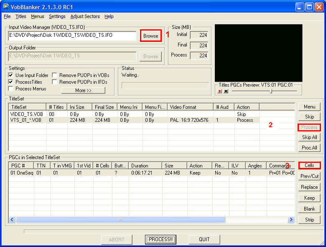Click the TitleSet Skip button
Screen dimensions: 326x247
[x=309, y=117]
